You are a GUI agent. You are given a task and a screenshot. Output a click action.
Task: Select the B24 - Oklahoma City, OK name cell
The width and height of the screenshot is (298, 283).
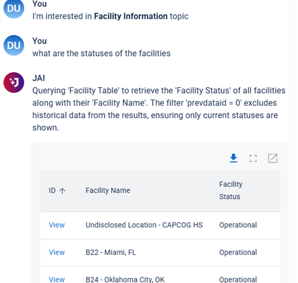pos(125,279)
